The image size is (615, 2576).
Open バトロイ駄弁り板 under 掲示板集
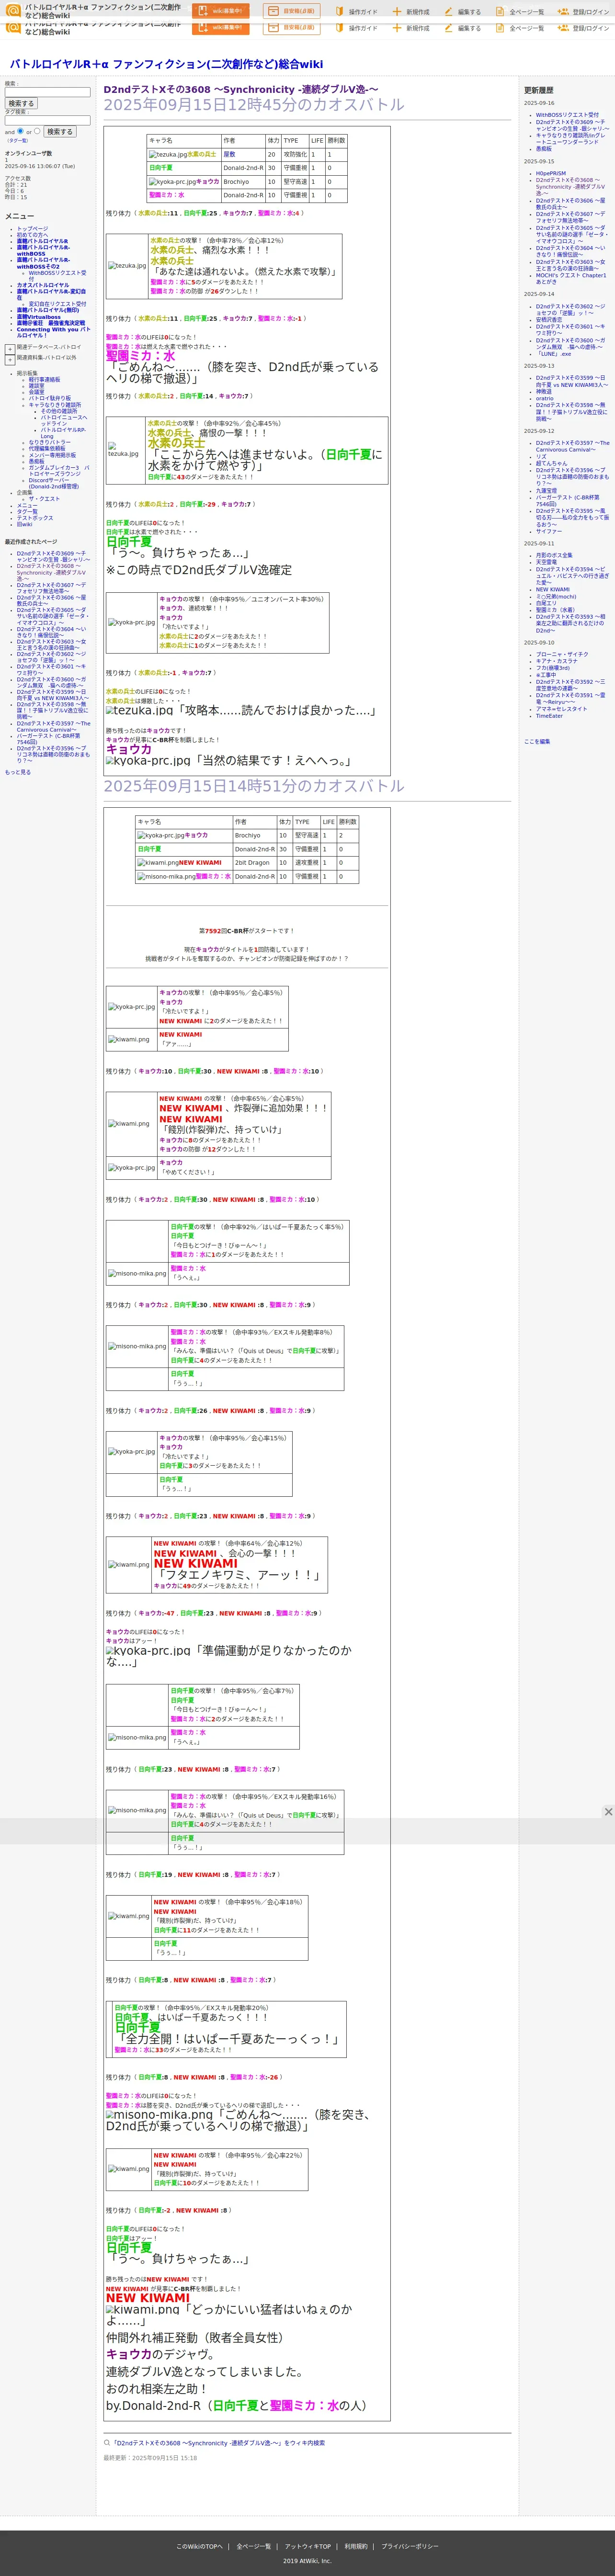(x=50, y=398)
